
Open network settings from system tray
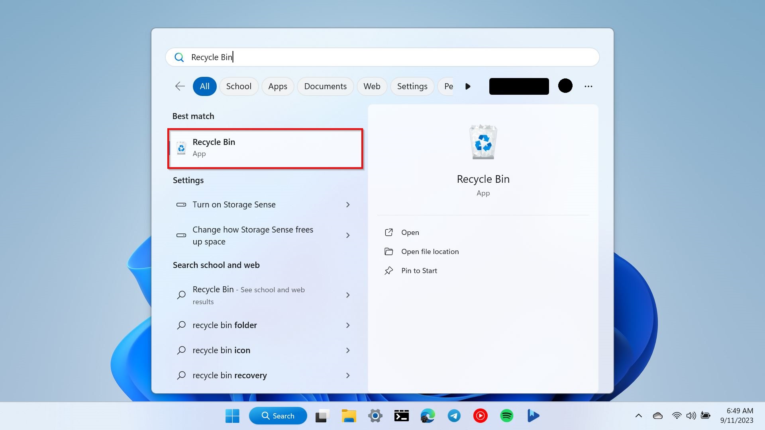[675, 415]
